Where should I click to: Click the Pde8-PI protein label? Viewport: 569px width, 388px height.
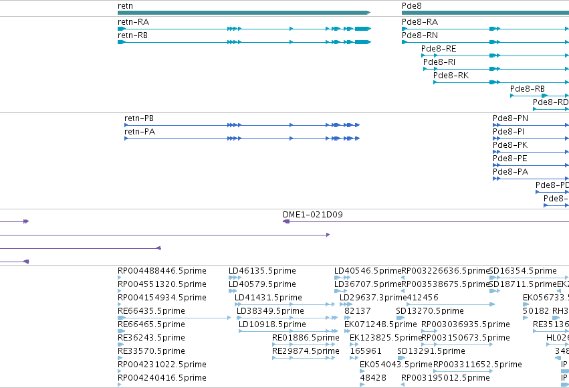coord(508,132)
